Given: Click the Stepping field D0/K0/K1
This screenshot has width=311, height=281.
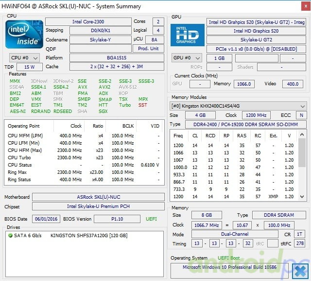Looking at the screenshot, I should 101,31.
